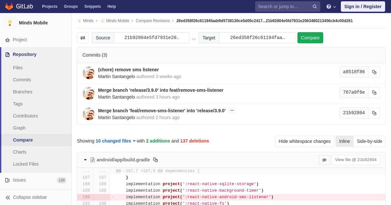
Task: Click search magnifier icon in navbar
Action: [315, 7]
